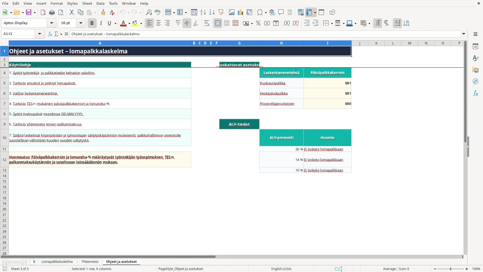Open the font size dropdown arrow
Image resolution: width=483 pixels, height=272 pixels.
click(80, 23)
